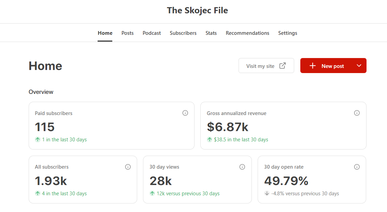Image resolution: width=387 pixels, height=212 pixels.
Task: Click the '30 day views' card label
Action: [x=164, y=167]
